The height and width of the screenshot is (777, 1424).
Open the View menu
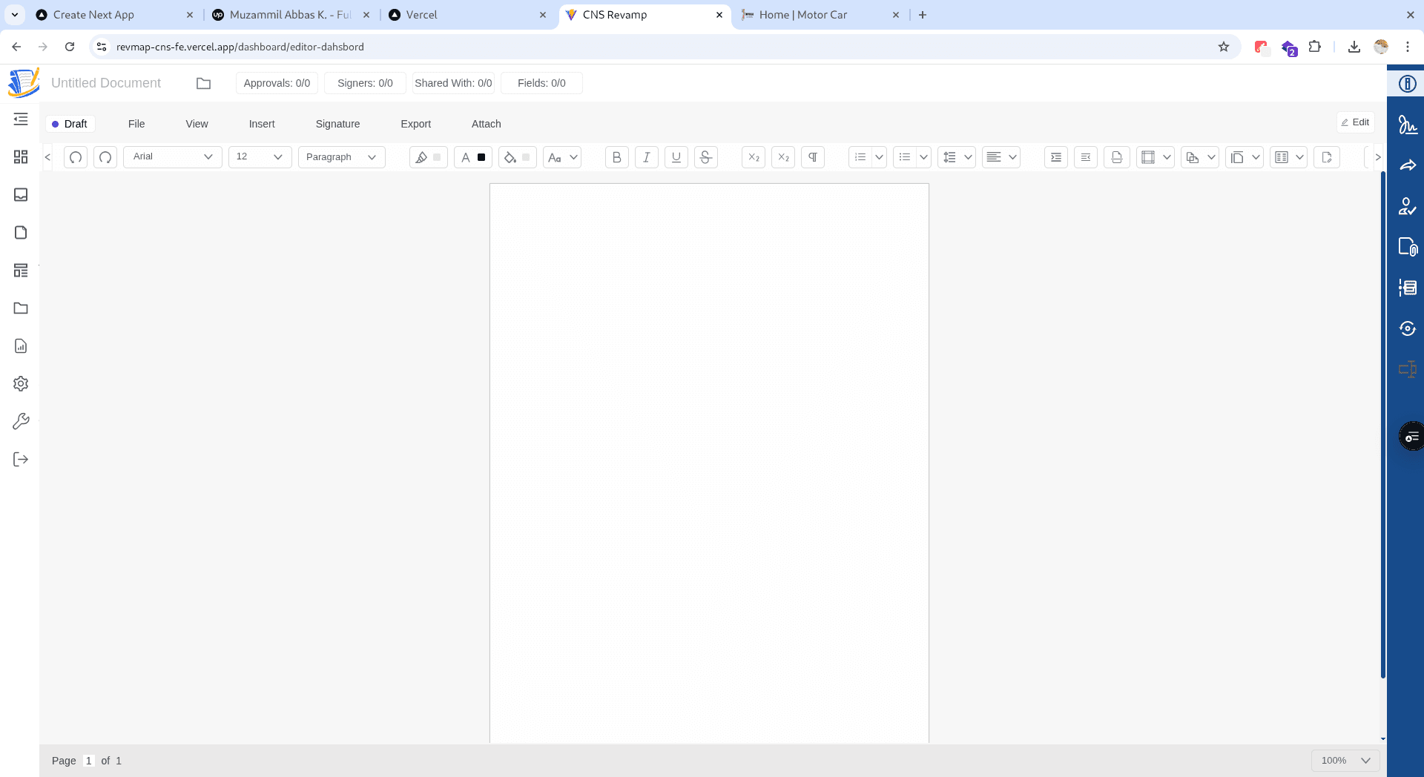[x=197, y=124]
